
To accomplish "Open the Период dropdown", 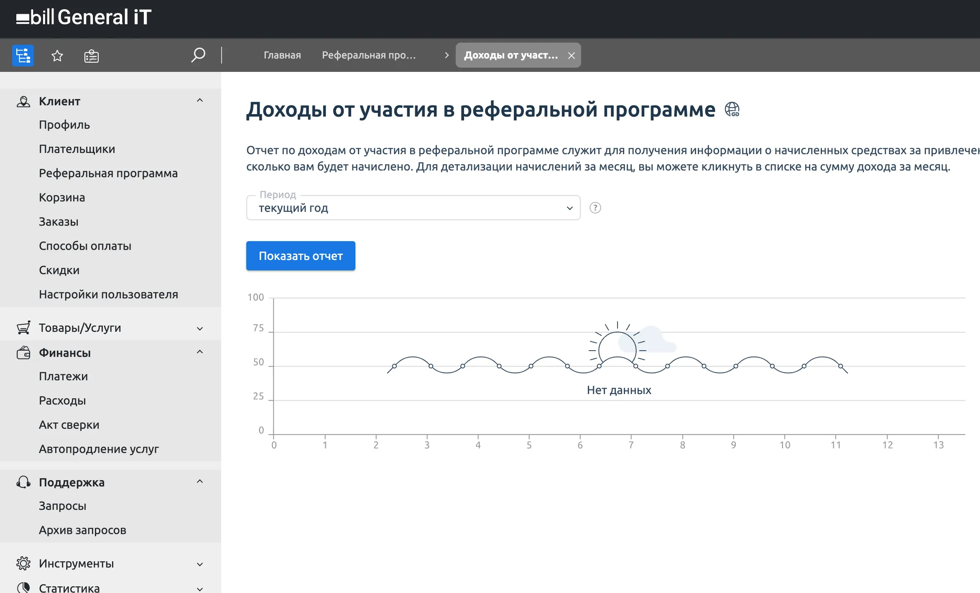I will coord(413,208).
